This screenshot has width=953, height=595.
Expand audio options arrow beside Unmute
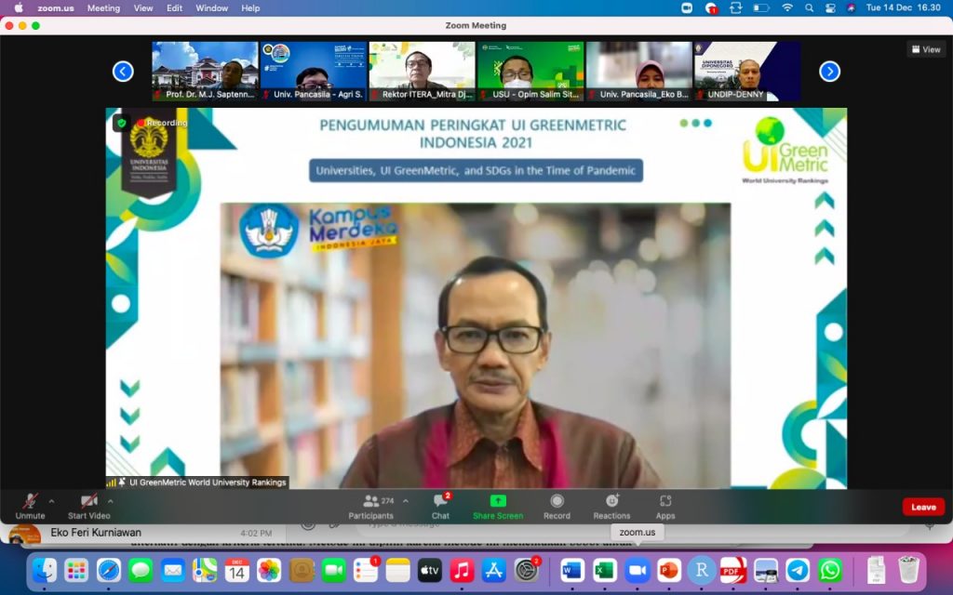(x=52, y=501)
